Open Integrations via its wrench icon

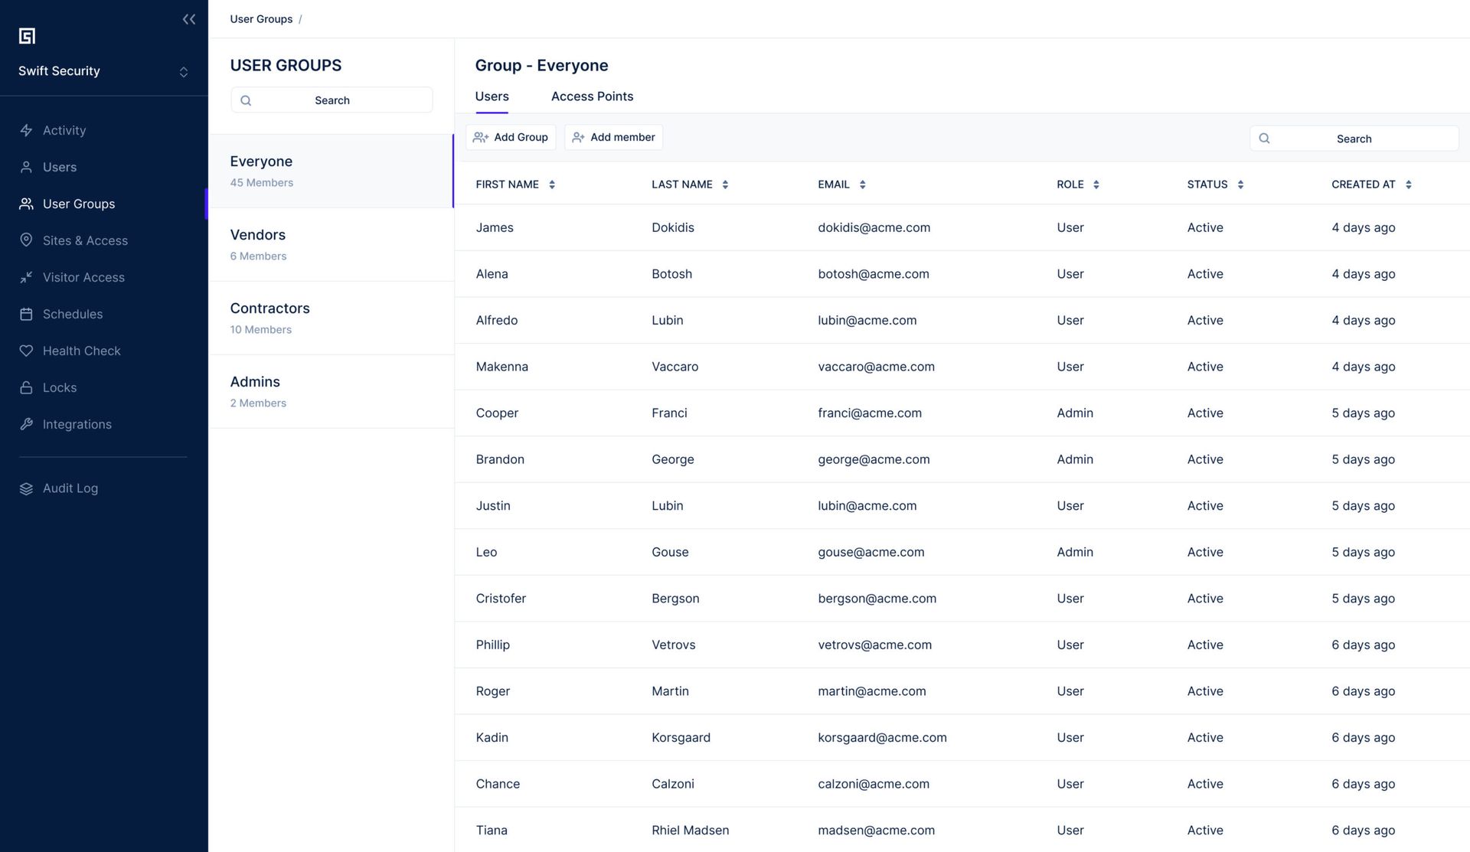click(26, 424)
